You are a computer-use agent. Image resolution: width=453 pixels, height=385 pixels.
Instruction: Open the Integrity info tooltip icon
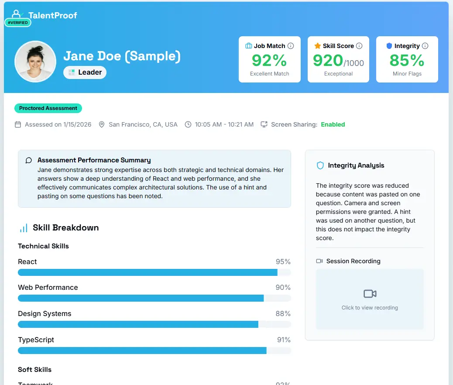tap(425, 45)
